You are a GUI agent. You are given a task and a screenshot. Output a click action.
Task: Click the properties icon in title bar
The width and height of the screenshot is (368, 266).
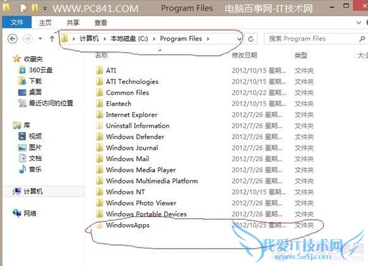23,8
